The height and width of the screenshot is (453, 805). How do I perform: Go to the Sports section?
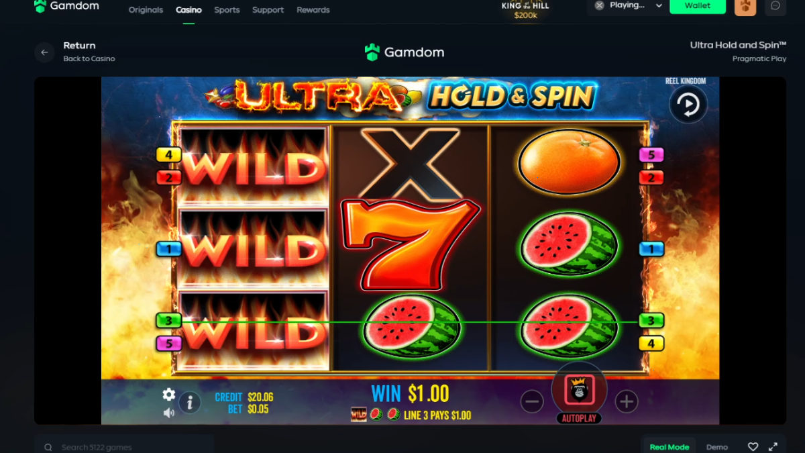click(227, 10)
